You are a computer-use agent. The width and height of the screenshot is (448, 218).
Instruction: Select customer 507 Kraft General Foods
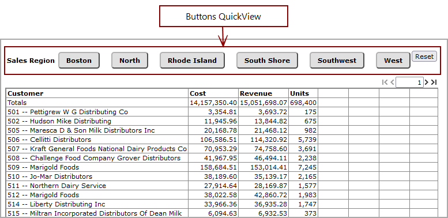tap(97, 149)
